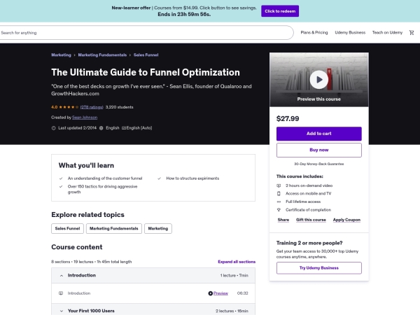
Task: Click the closed captions icon beside English [Auto]
Action: tap(124, 128)
